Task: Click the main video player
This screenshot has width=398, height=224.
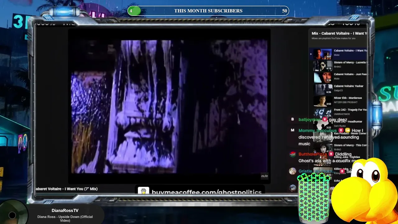Action: click(169, 106)
